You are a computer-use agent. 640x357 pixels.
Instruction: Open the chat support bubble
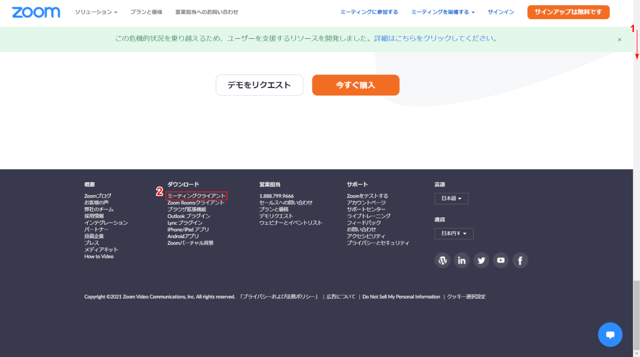point(610,334)
